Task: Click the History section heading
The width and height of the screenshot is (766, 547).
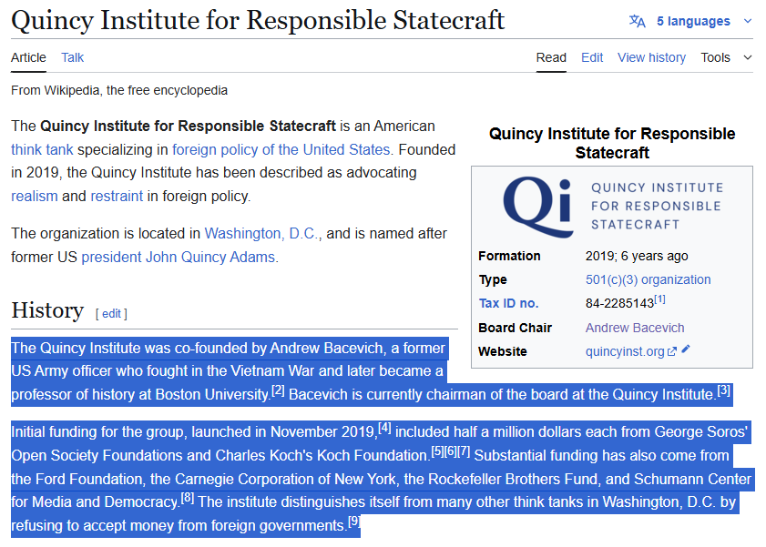Action: point(47,310)
